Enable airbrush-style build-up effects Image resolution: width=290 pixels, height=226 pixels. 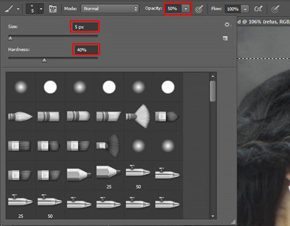point(258,9)
